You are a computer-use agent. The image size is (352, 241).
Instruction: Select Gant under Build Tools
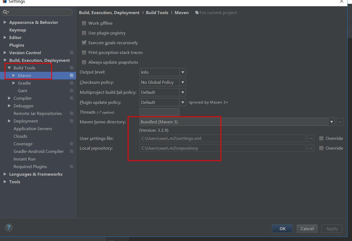pos(23,91)
